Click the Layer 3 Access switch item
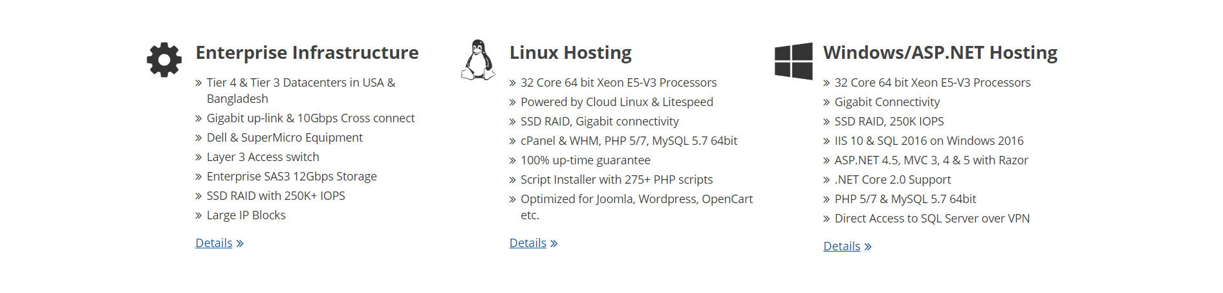The image size is (1223, 293). coord(263,157)
